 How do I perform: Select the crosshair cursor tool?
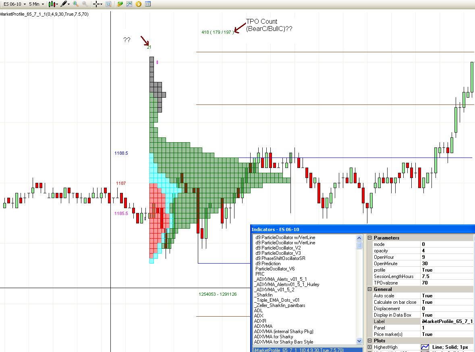pyautogui.click(x=96, y=4)
